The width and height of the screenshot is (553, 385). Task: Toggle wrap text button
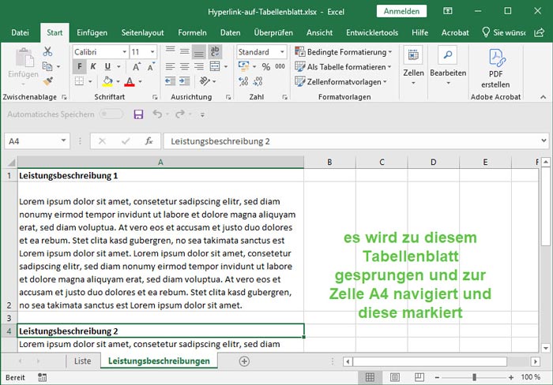[215, 51]
